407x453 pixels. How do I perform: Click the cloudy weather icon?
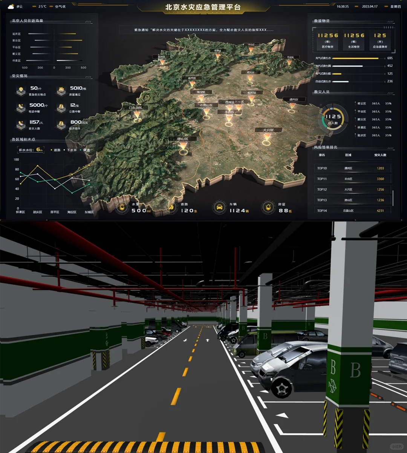tap(11, 6)
